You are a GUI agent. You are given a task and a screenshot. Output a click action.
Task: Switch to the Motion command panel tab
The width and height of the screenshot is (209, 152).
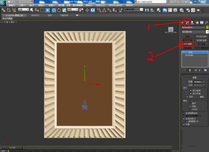[197, 22]
